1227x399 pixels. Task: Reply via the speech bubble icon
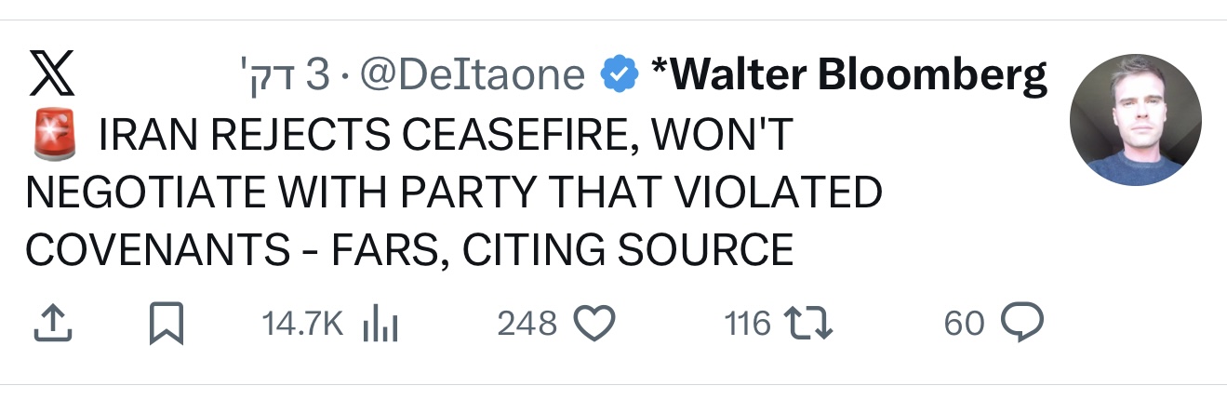point(1022,323)
